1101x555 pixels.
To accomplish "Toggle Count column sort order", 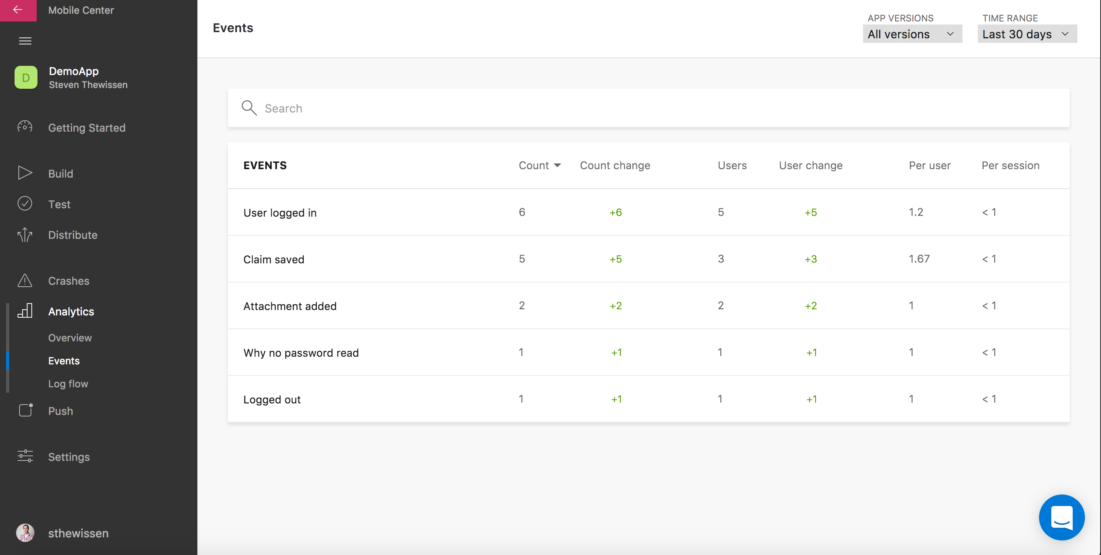I will tap(540, 165).
